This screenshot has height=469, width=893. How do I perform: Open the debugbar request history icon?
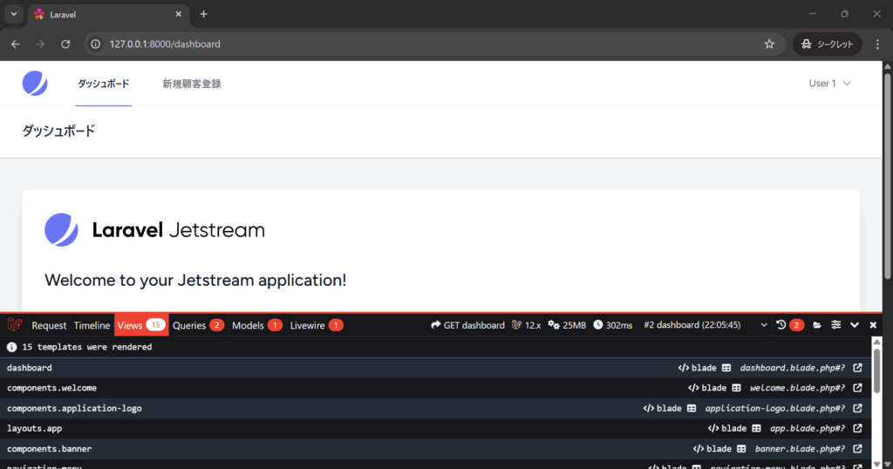[781, 325]
